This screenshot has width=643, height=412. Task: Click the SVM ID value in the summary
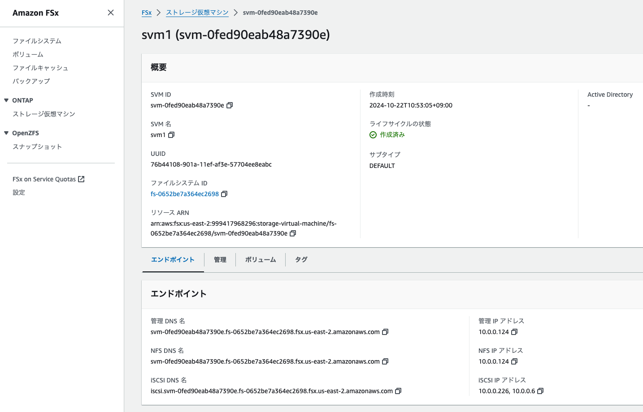pos(187,105)
